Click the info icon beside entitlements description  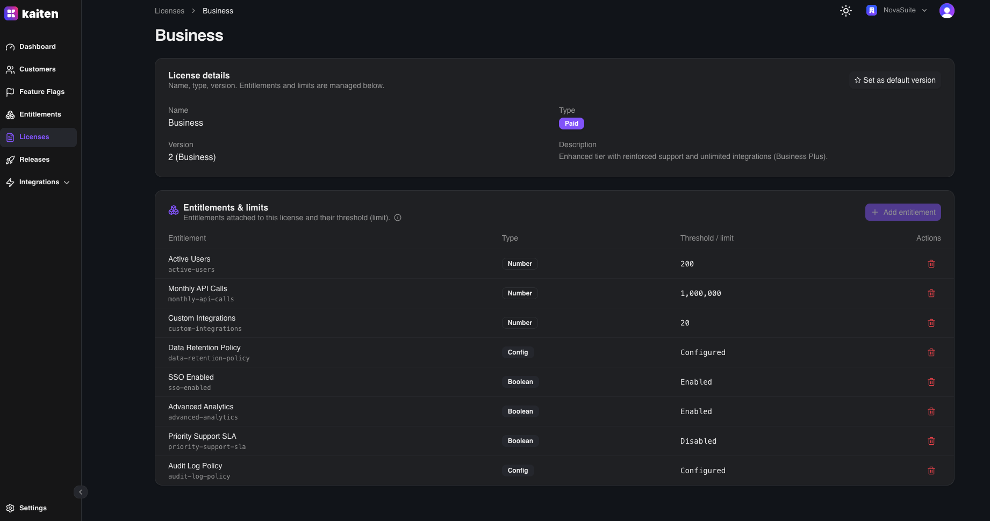click(x=398, y=218)
